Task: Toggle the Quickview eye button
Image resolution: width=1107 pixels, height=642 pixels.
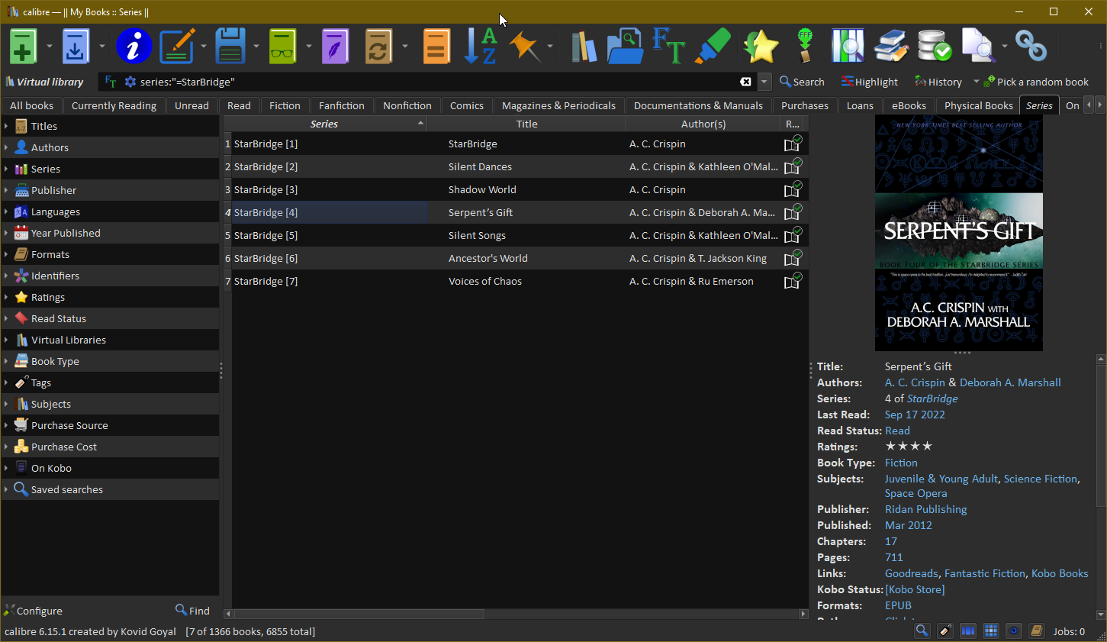Action: coord(1014,631)
